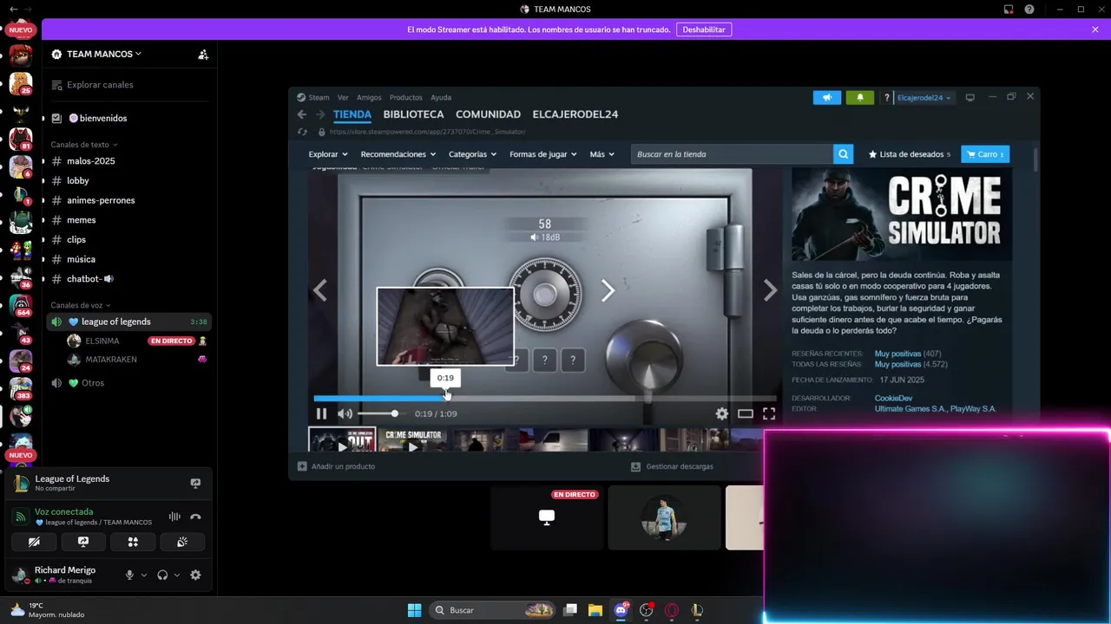Collapse the Canales de voz category

pyautogui.click(x=80, y=305)
